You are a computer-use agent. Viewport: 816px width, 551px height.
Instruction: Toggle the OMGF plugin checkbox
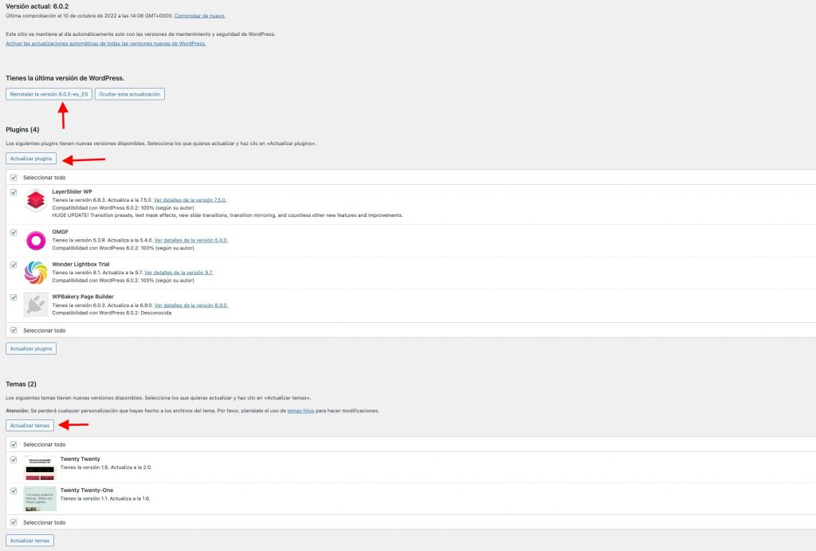pyautogui.click(x=14, y=232)
